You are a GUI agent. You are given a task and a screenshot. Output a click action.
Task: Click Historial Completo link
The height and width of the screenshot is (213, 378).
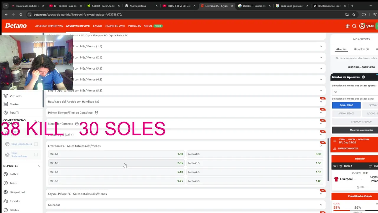[x=361, y=67]
